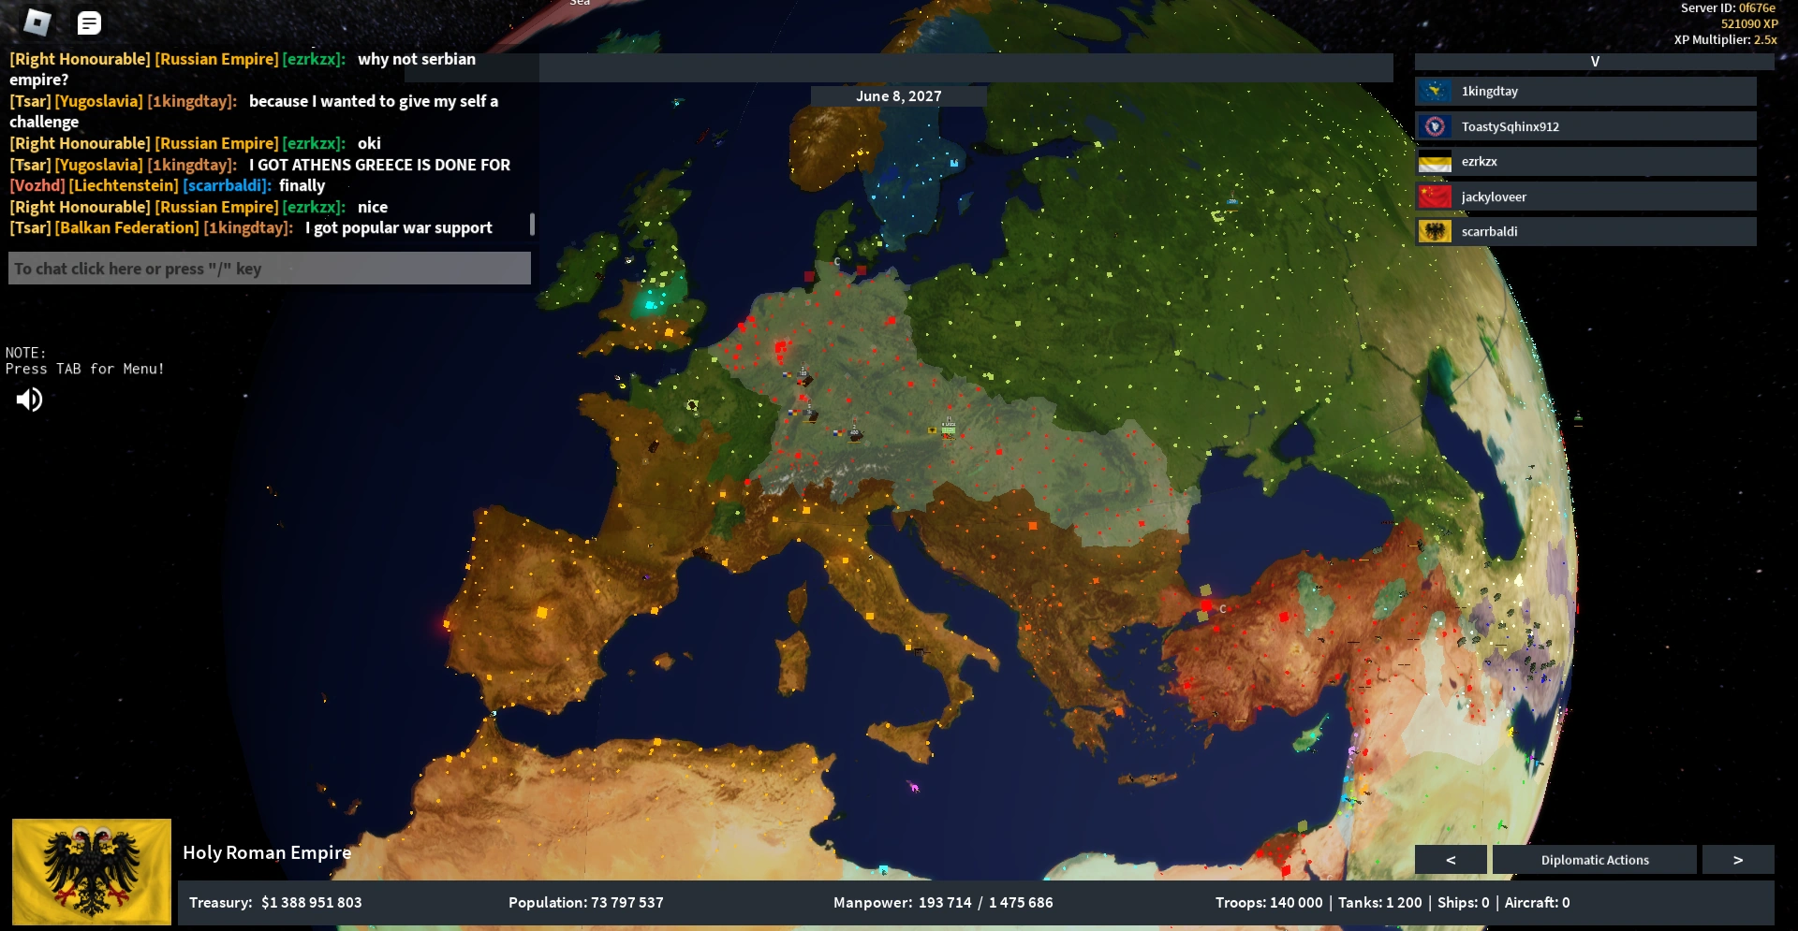Click the June 8, 2027 date display
Image resolution: width=1798 pixels, height=931 pixels.
pos(899,95)
